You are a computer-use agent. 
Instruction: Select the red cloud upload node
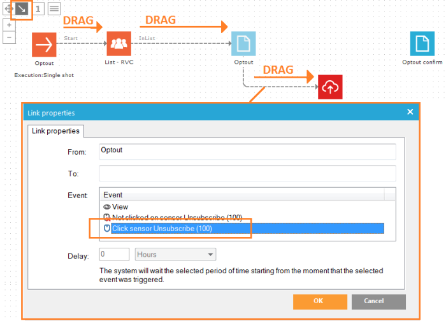coord(330,87)
